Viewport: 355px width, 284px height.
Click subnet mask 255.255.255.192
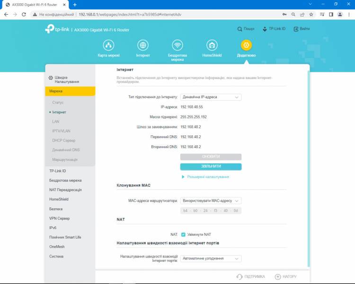(194, 117)
